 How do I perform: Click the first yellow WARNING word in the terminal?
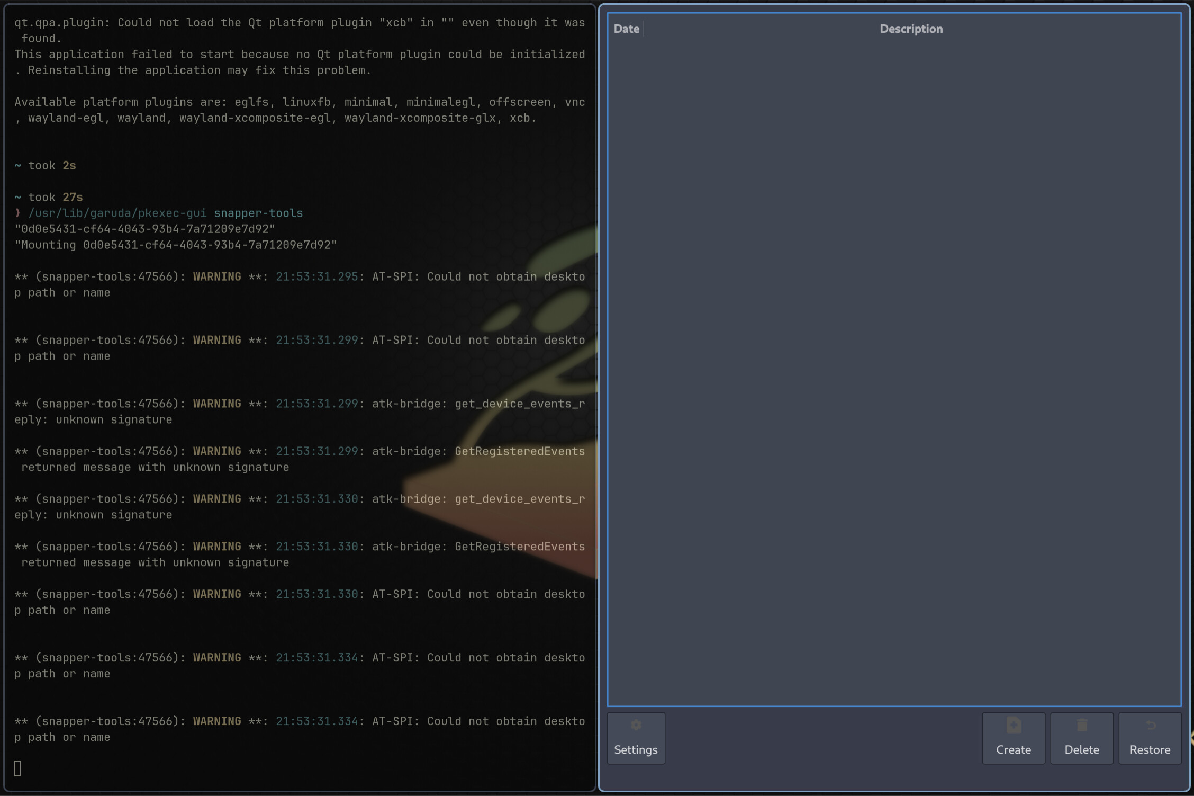pos(217,276)
